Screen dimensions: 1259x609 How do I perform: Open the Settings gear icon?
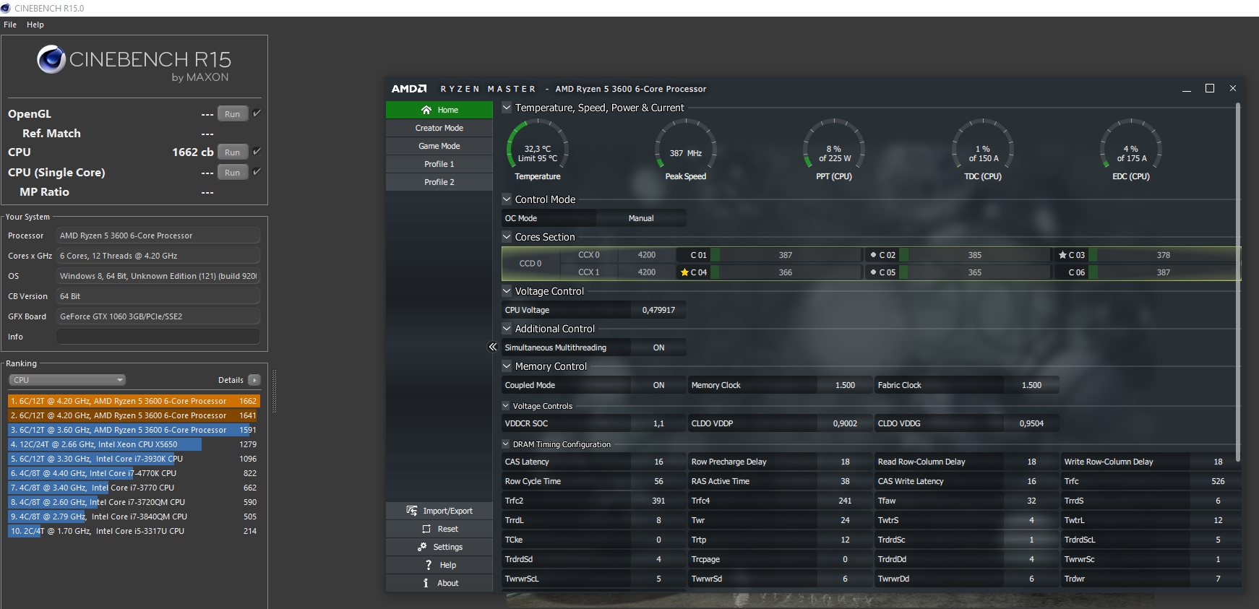coord(422,547)
